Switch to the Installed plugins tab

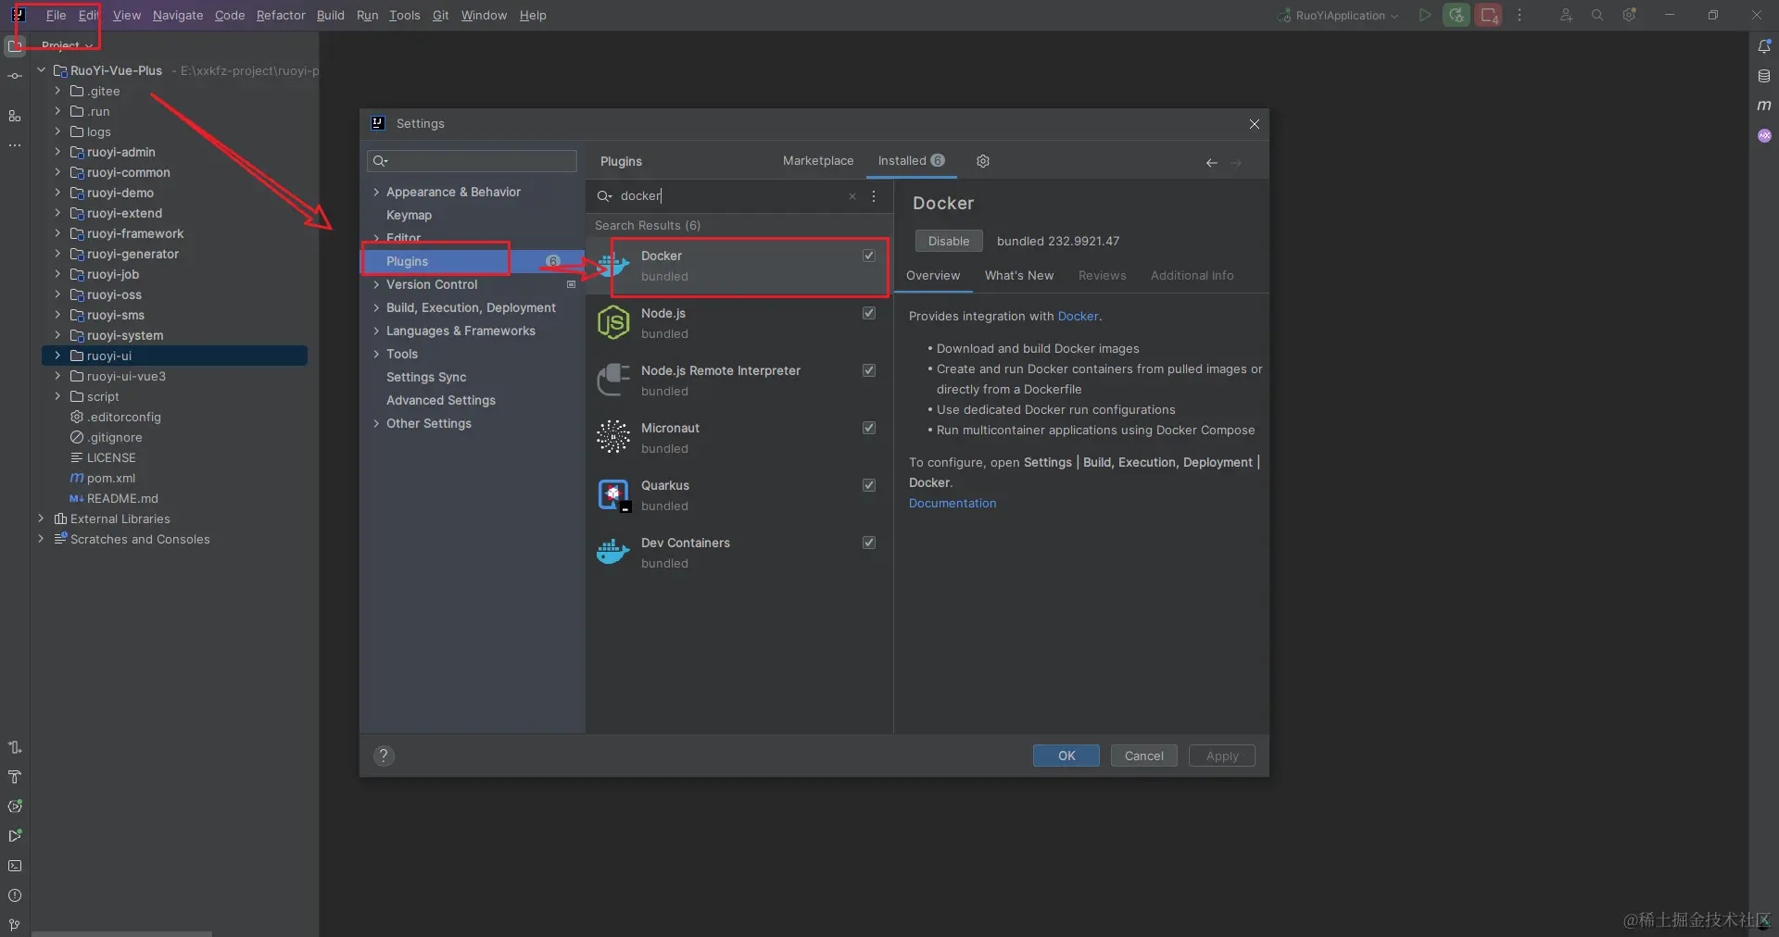[911, 161]
